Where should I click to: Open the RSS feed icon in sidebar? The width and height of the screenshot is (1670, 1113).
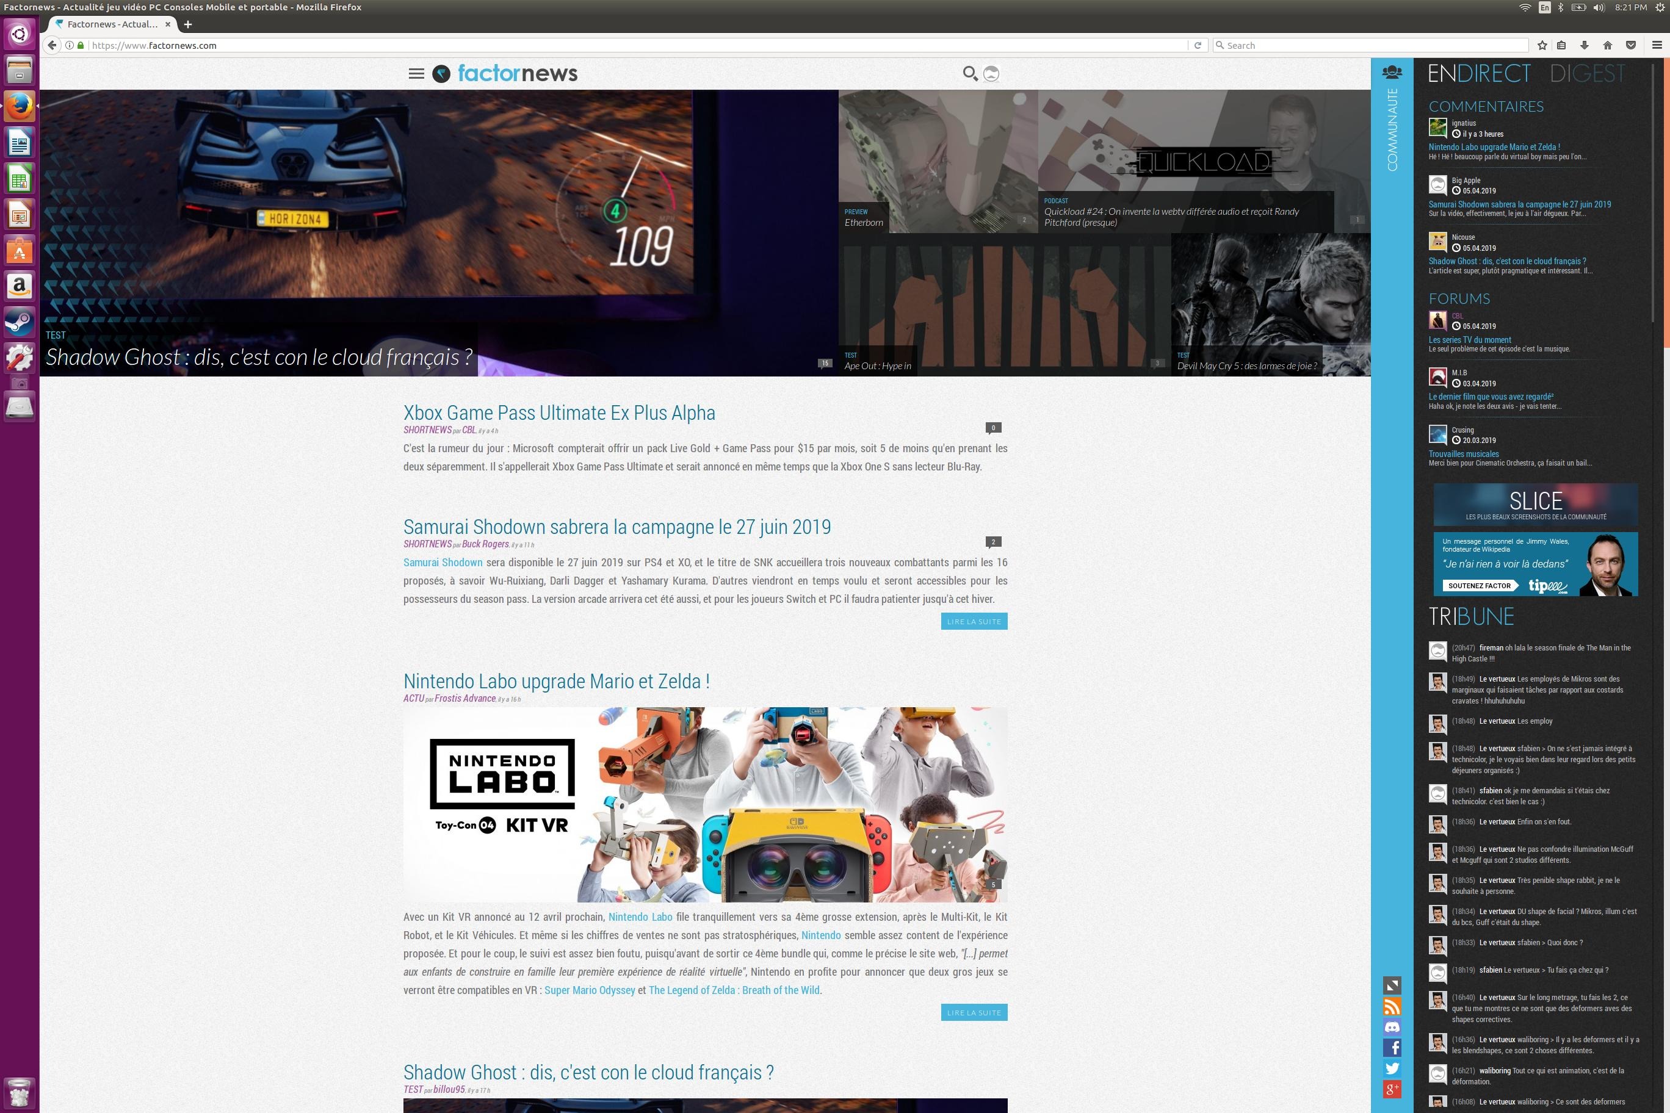1392,1006
